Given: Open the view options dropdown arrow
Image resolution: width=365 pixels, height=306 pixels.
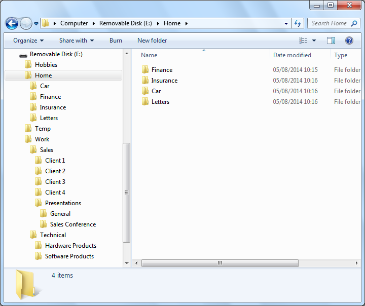Looking at the screenshot, I should pos(314,41).
